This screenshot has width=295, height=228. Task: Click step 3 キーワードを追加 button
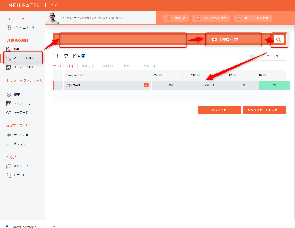pos(253,18)
